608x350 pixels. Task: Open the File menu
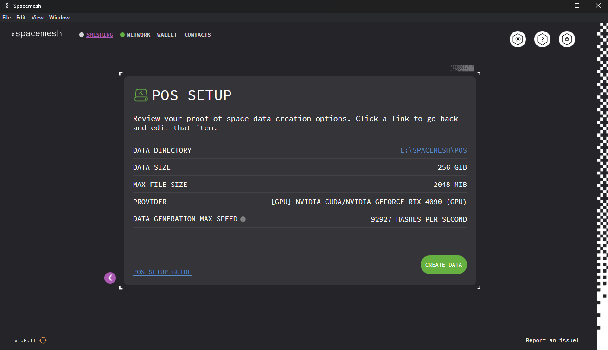click(6, 18)
